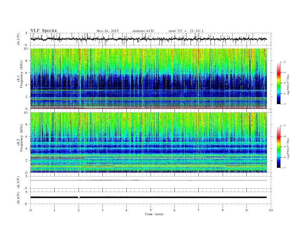This screenshot has width=305, height=236.
Task: Click the white gap in ch.4 trace
Action: coord(79,197)
